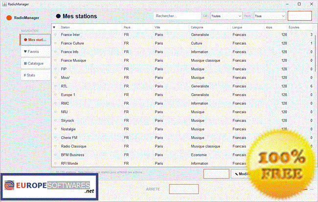Select the Skyrock station name
This screenshot has width=318, height=202.
coord(68,121)
